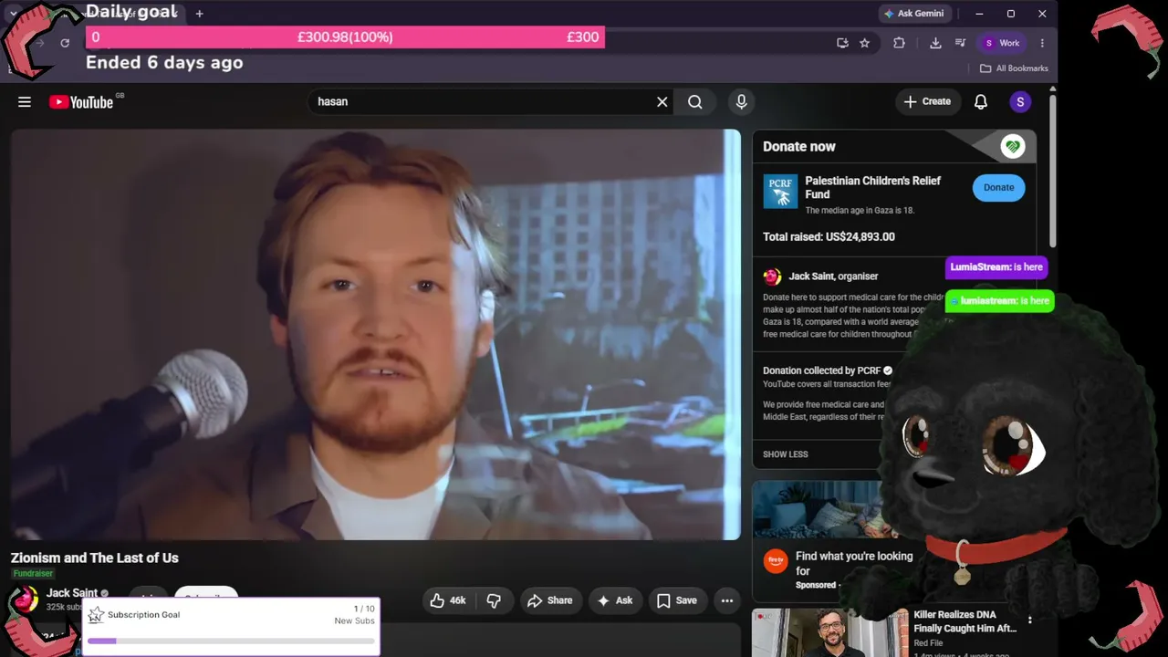Open the purple S account avatar menu
The width and height of the screenshot is (1168, 657).
[x=1020, y=102]
